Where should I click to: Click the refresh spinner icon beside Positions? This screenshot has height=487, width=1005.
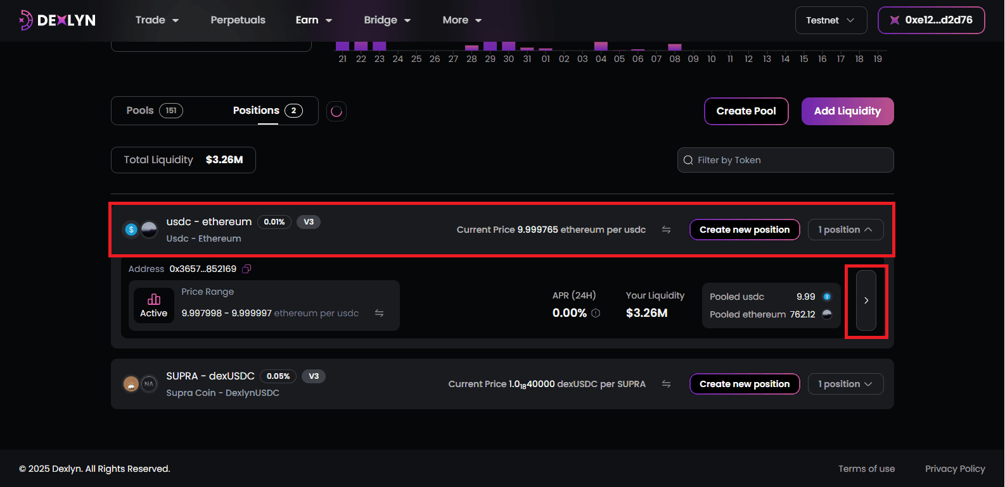(336, 111)
